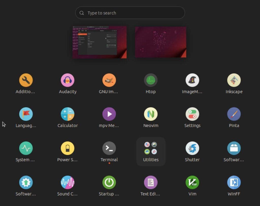The image size is (260, 206).
Task: Open Language Support flag icon
Action: click(26, 114)
